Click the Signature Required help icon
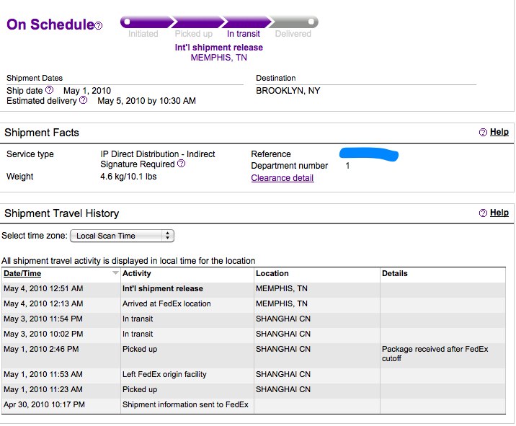 pos(182,164)
